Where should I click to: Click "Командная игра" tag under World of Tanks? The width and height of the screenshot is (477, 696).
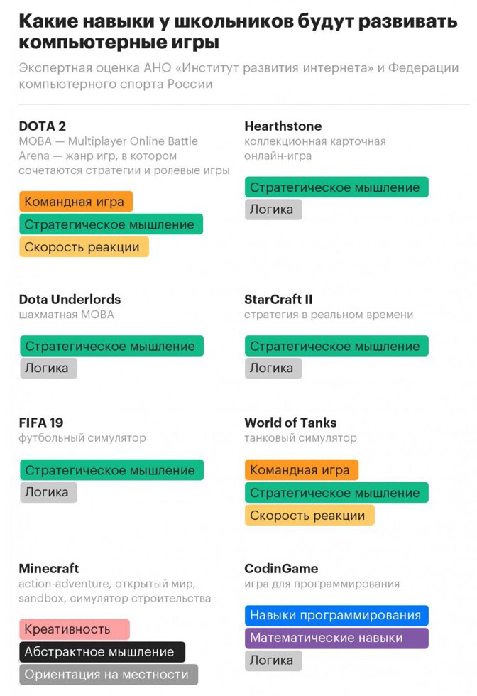(x=301, y=470)
